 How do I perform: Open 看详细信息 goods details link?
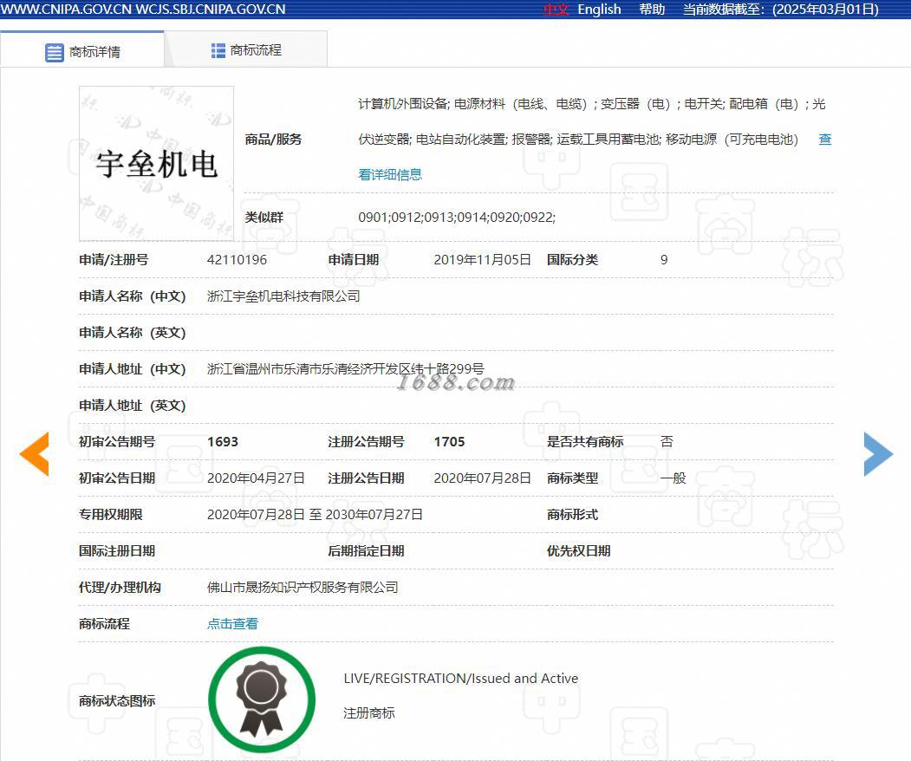coord(390,174)
